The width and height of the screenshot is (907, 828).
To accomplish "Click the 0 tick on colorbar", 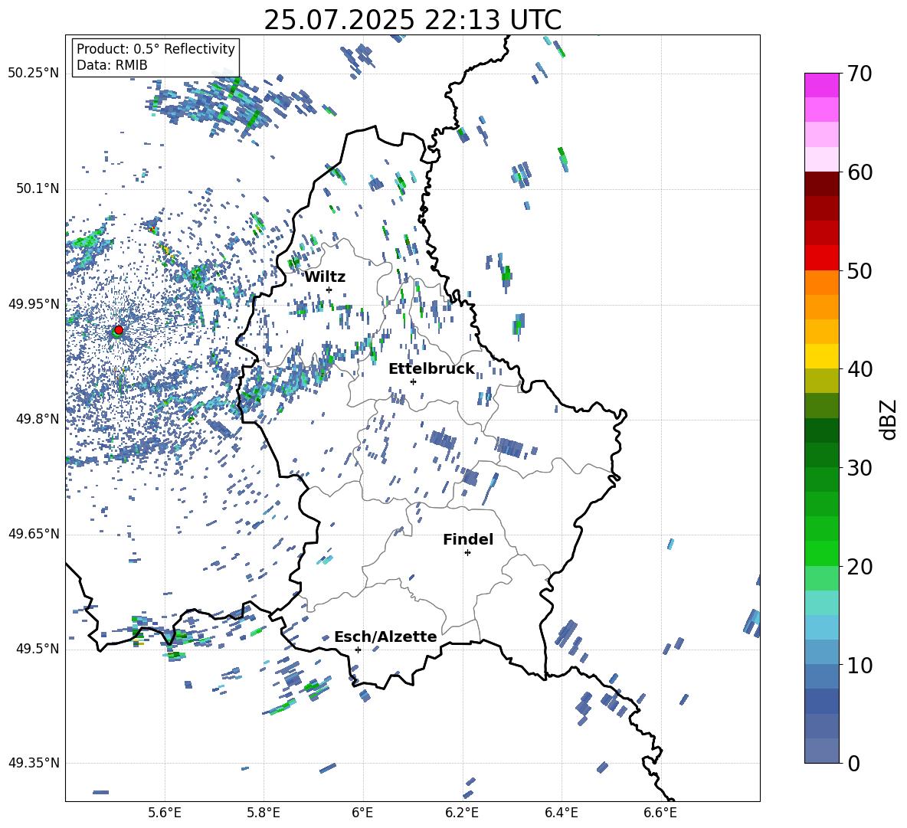I will 853,763.
